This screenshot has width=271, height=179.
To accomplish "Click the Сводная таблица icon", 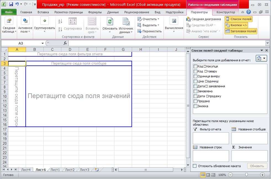I will coord(9,22).
